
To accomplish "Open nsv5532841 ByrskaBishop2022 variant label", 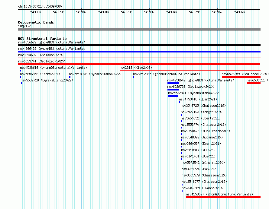I will [194, 93].
